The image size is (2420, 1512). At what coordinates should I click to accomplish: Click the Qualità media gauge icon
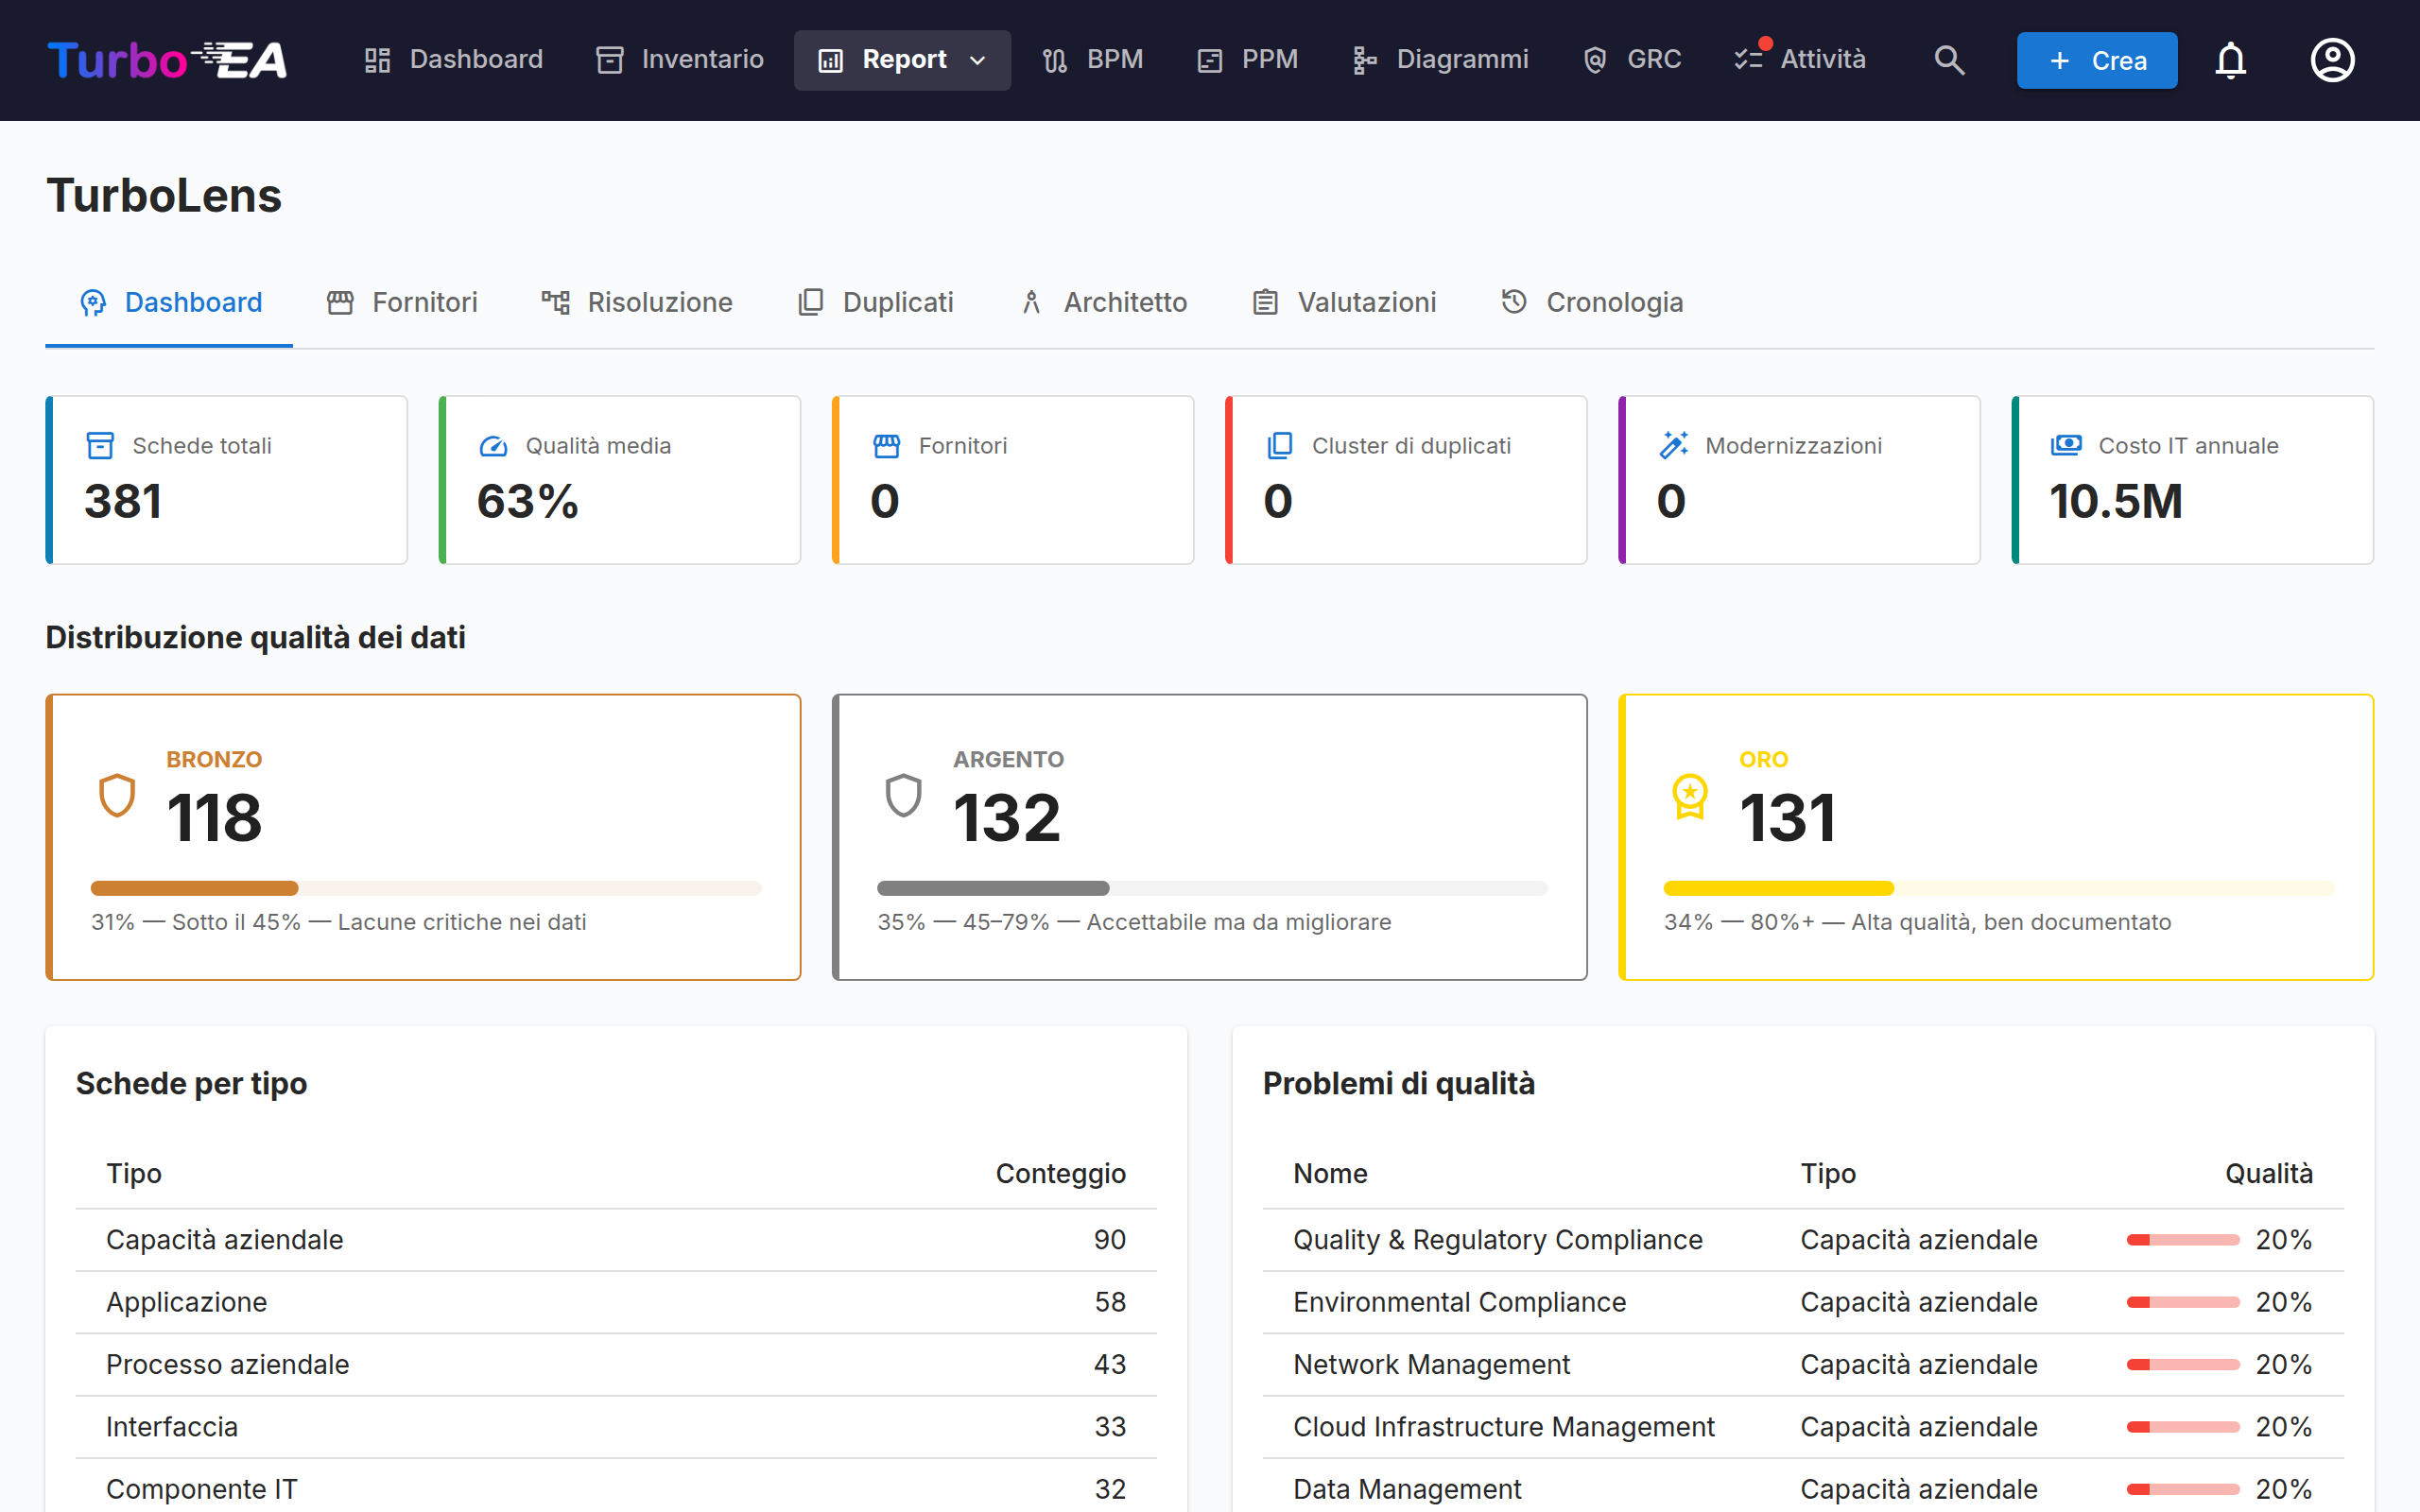coord(493,446)
